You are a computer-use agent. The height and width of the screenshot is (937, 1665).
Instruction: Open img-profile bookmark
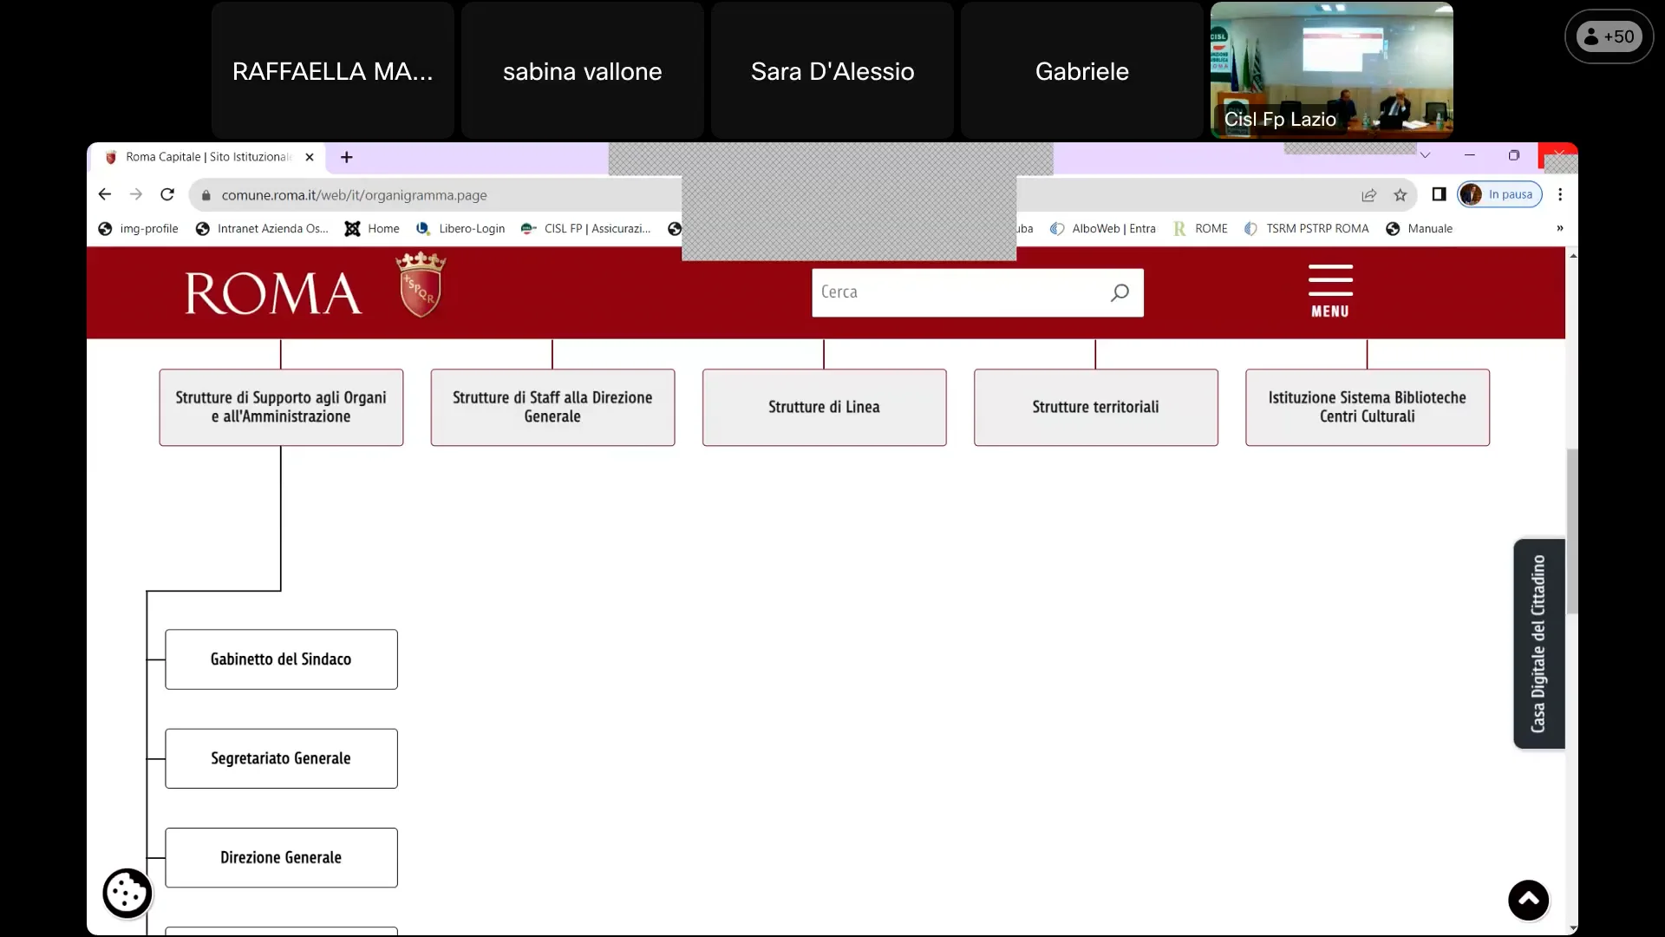coord(139,229)
